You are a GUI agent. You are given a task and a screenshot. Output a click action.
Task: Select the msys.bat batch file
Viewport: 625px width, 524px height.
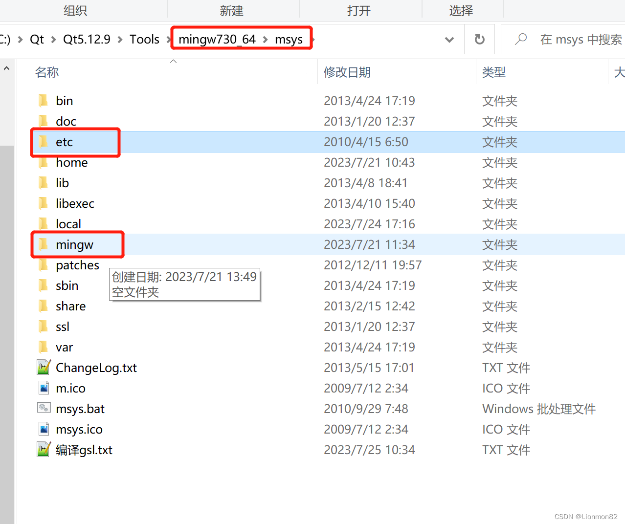(x=80, y=408)
